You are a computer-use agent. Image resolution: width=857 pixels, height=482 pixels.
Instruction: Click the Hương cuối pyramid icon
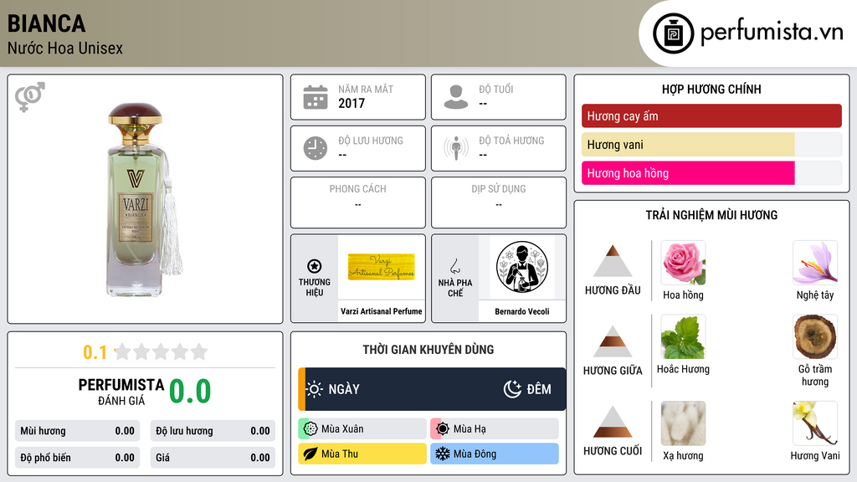tap(613, 422)
